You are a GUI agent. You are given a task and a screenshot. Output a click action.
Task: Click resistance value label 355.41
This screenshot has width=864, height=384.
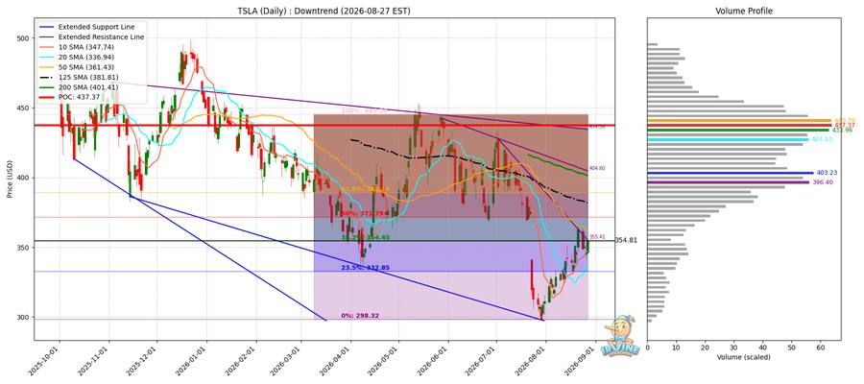[597, 237]
